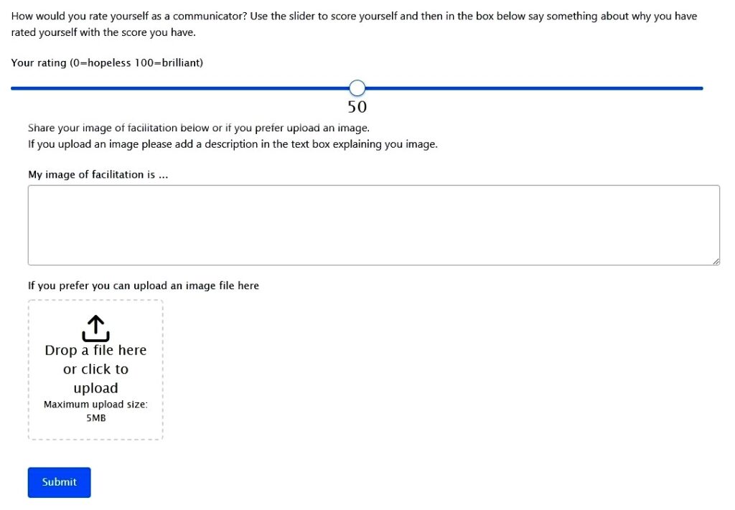Image resolution: width=735 pixels, height=510 pixels.
Task: Click the slider value label showing 50
Action: (x=357, y=107)
